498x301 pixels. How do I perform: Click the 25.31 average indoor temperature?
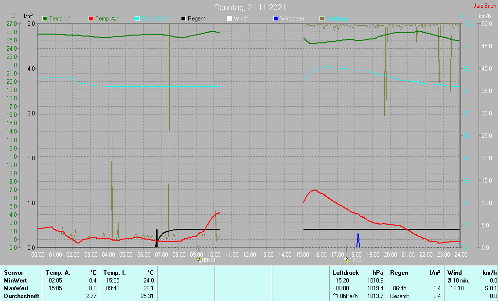147,296
